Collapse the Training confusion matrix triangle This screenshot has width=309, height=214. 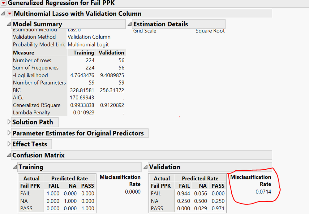tap(15, 167)
